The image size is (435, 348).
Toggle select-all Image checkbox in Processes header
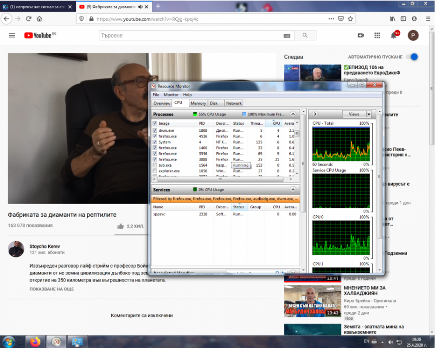[155, 123]
